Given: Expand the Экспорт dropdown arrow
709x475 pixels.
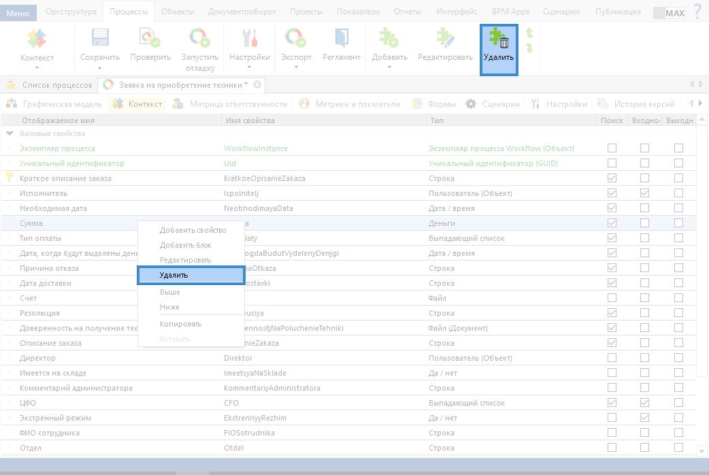Looking at the screenshot, I should [296, 67].
